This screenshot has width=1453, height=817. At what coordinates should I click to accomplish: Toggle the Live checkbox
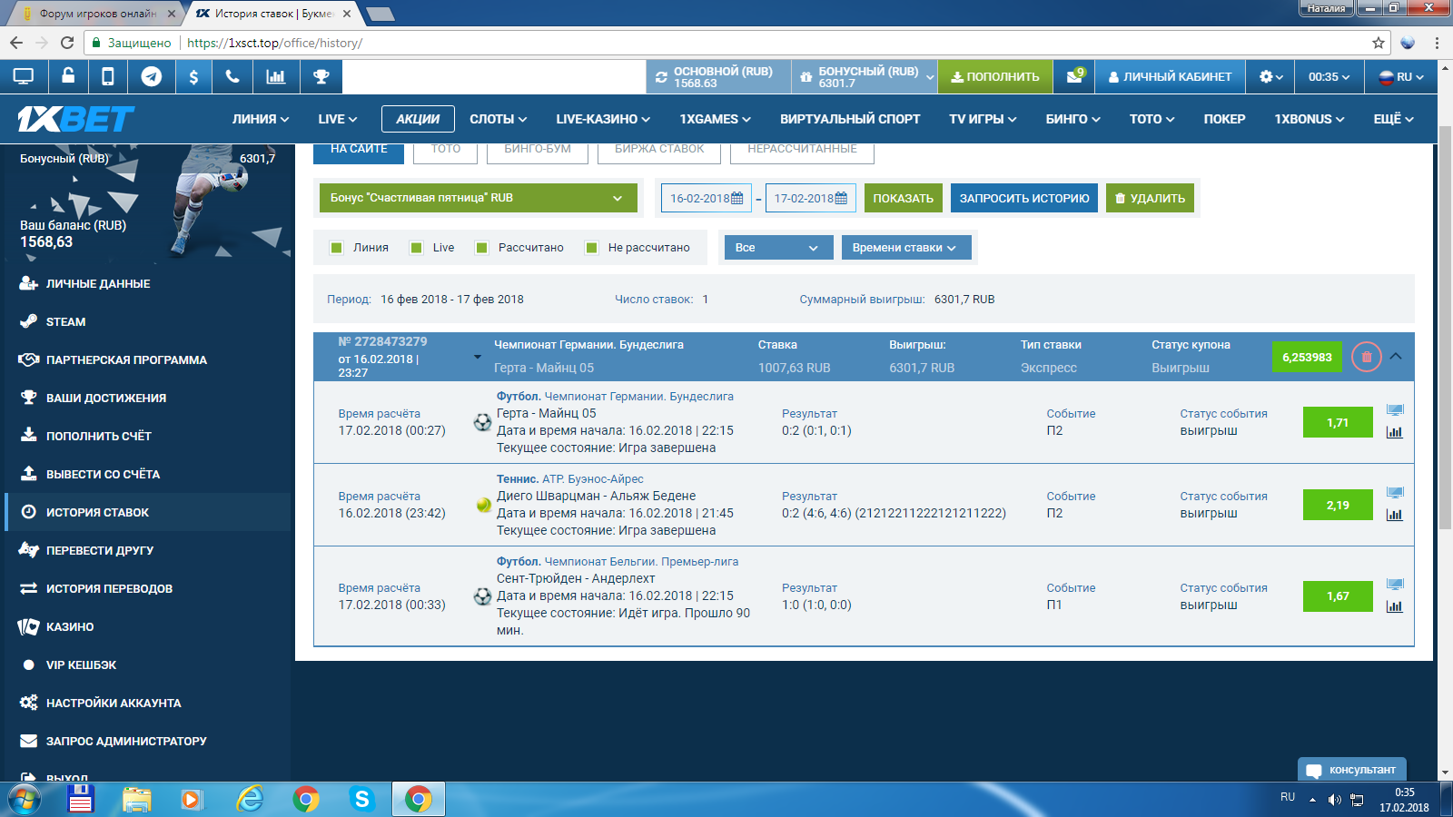click(x=417, y=248)
